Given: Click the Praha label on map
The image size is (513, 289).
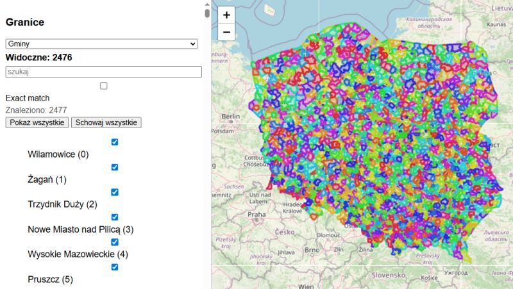Looking at the screenshot, I should (256, 215).
